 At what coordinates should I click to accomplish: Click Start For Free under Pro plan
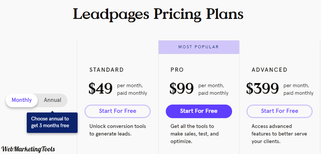[x=199, y=111]
